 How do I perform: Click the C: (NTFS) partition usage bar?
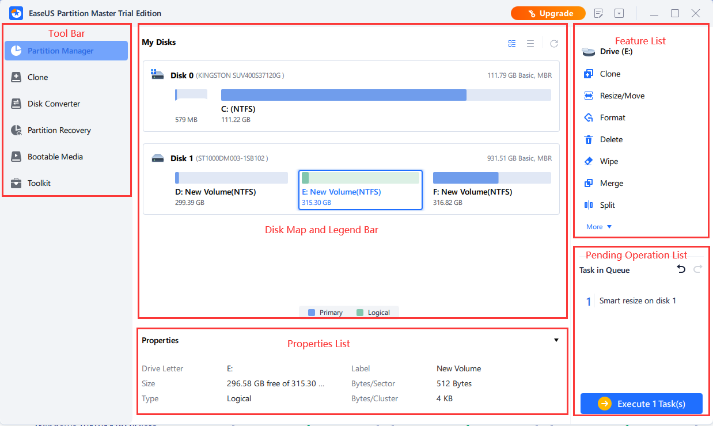click(386, 95)
